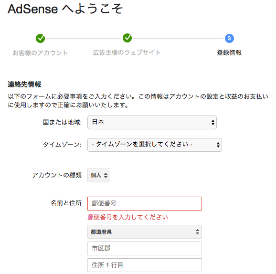Viewport: 276px width, 274px height.
Task: Click the arrows icon on the 都道府県 selector
Action: 197,232
